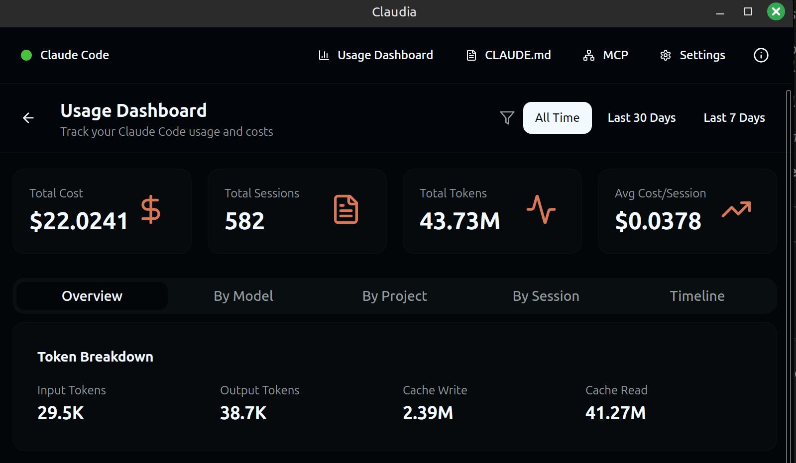Click the filter funnel icon
Viewport: 796px width, 463px height.
507,118
